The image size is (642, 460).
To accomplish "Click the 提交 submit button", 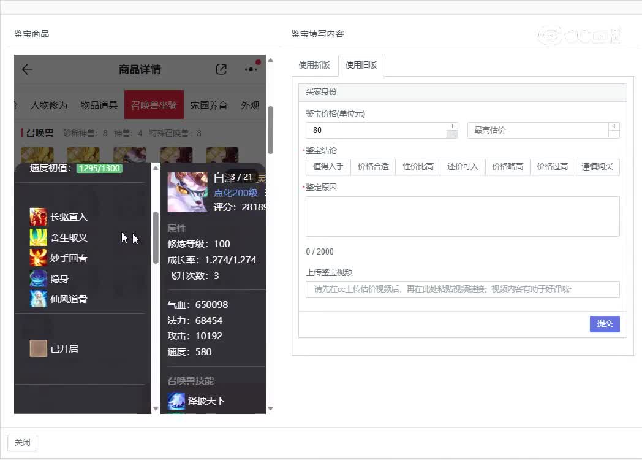I will click(605, 324).
